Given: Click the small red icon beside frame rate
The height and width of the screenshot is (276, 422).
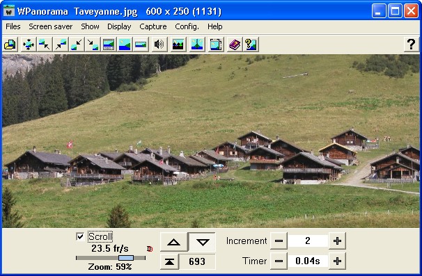Looking at the screenshot, I should click(x=150, y=249).
